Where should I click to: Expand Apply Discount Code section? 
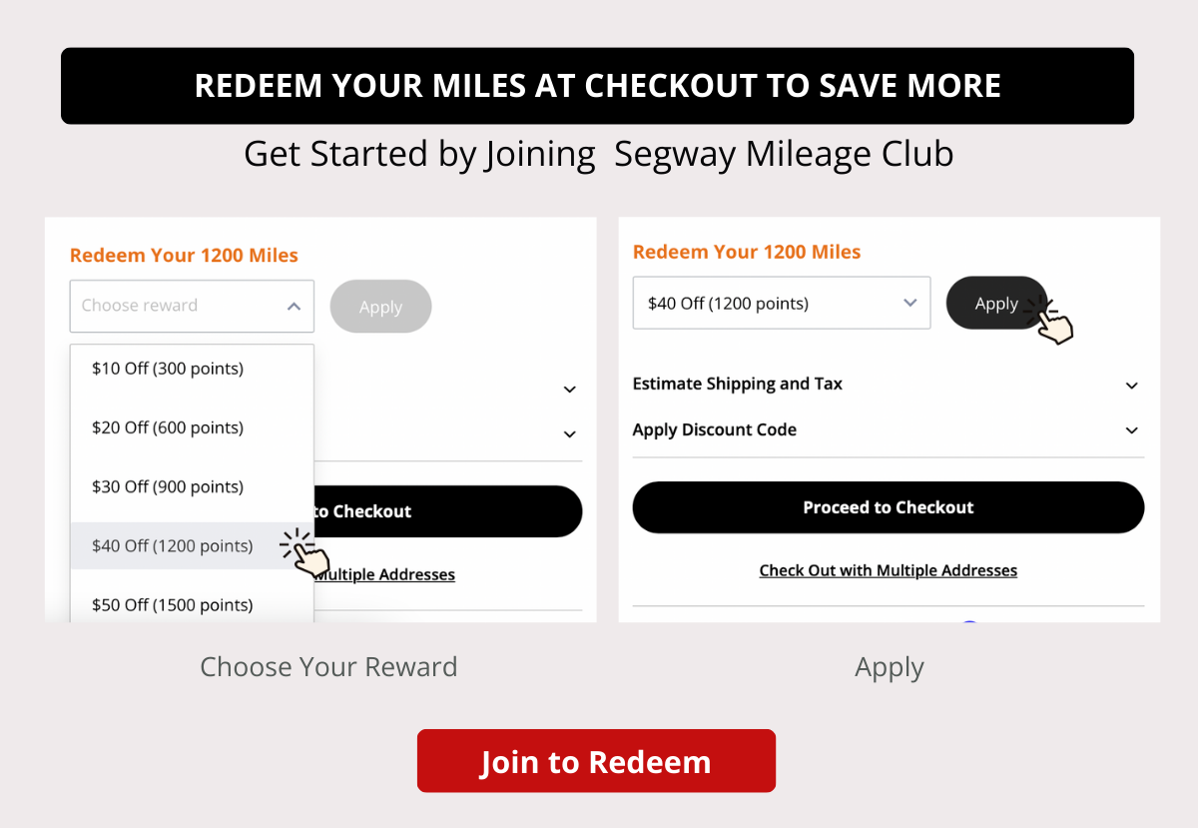pyautogui.click(x=888, y=430)
